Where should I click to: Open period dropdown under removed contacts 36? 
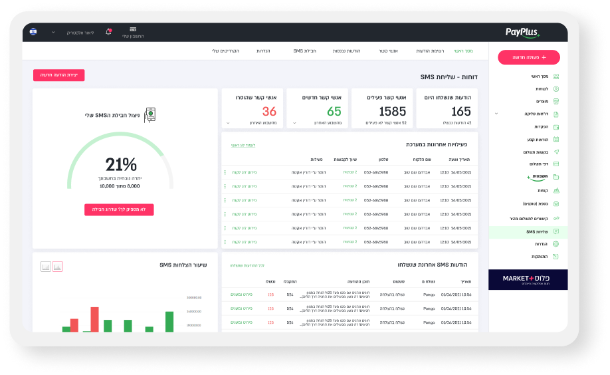(x=228, y=123)
